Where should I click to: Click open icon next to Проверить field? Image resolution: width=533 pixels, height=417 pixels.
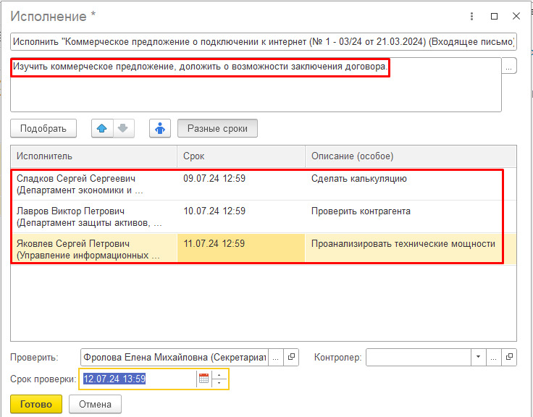pos(291,357)
